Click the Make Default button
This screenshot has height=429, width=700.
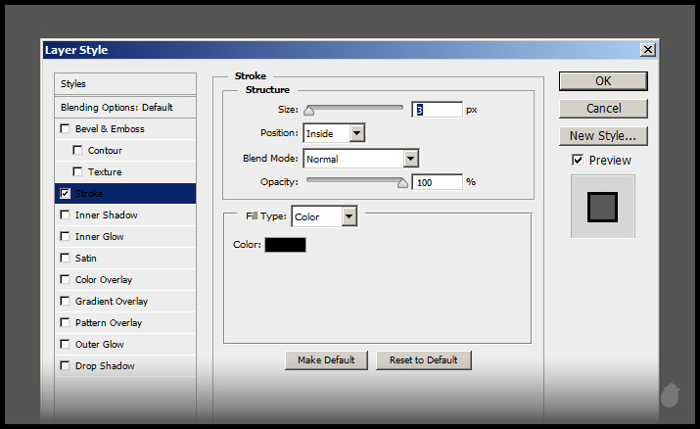coord(326,359)
